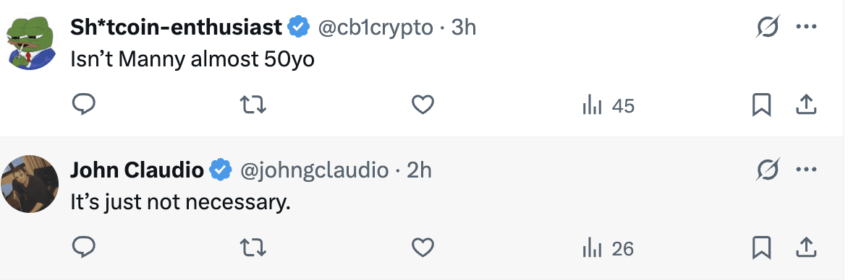Share John Claudio's tweet
848x280 pixels.
coord(806,248)
